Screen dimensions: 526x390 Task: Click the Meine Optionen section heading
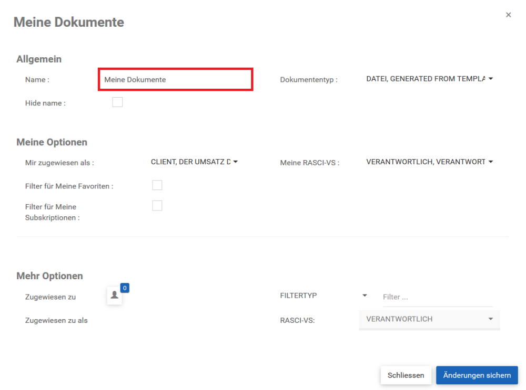pyautogui.click(x=52, y=142)
